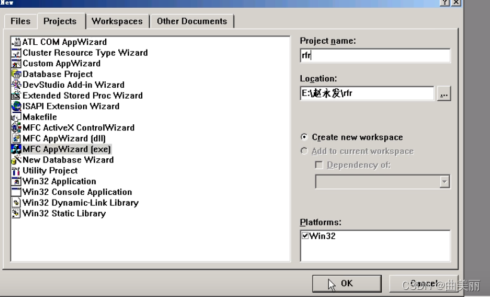Click the 'ISAPI Extension Wizard' text

[71, 106]
